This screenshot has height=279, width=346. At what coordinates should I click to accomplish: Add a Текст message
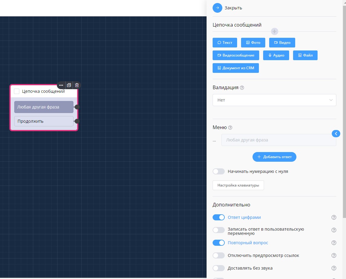tap(225, 43)
